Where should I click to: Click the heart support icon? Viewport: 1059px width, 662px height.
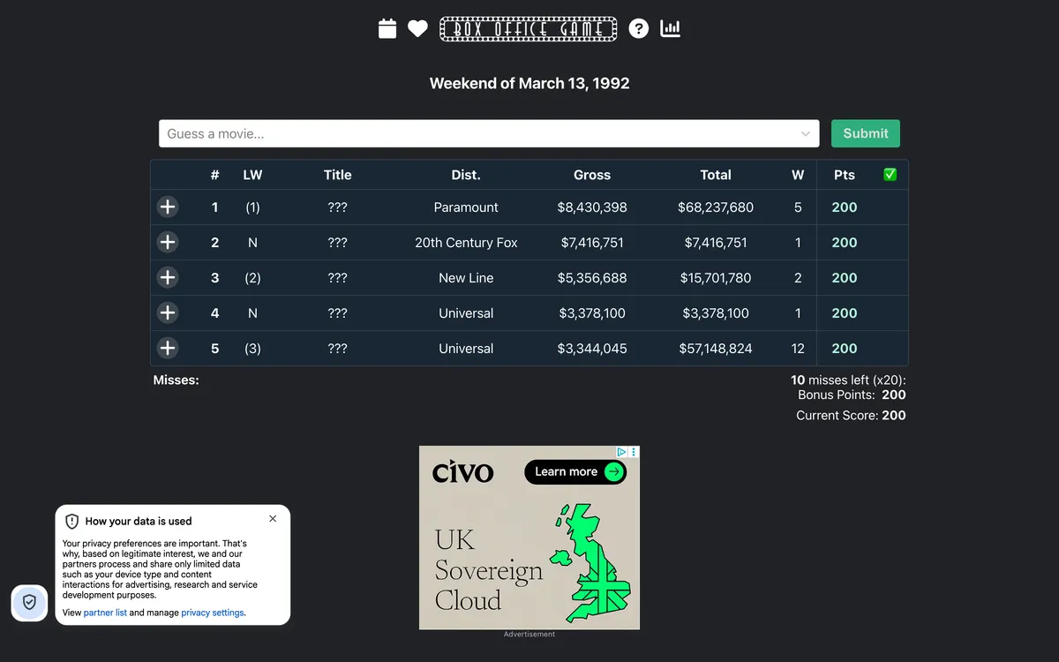pyautogui.click(x=417, y=29)
